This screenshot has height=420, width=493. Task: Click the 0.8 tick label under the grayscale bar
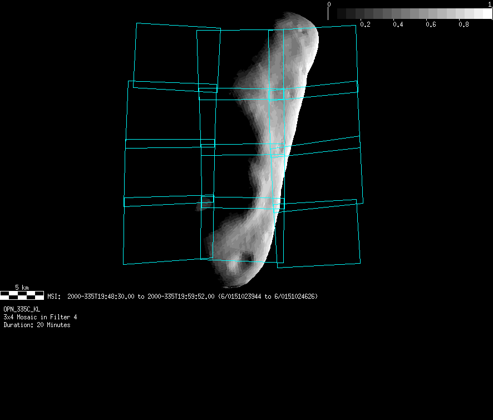click(x=463, y=25)
